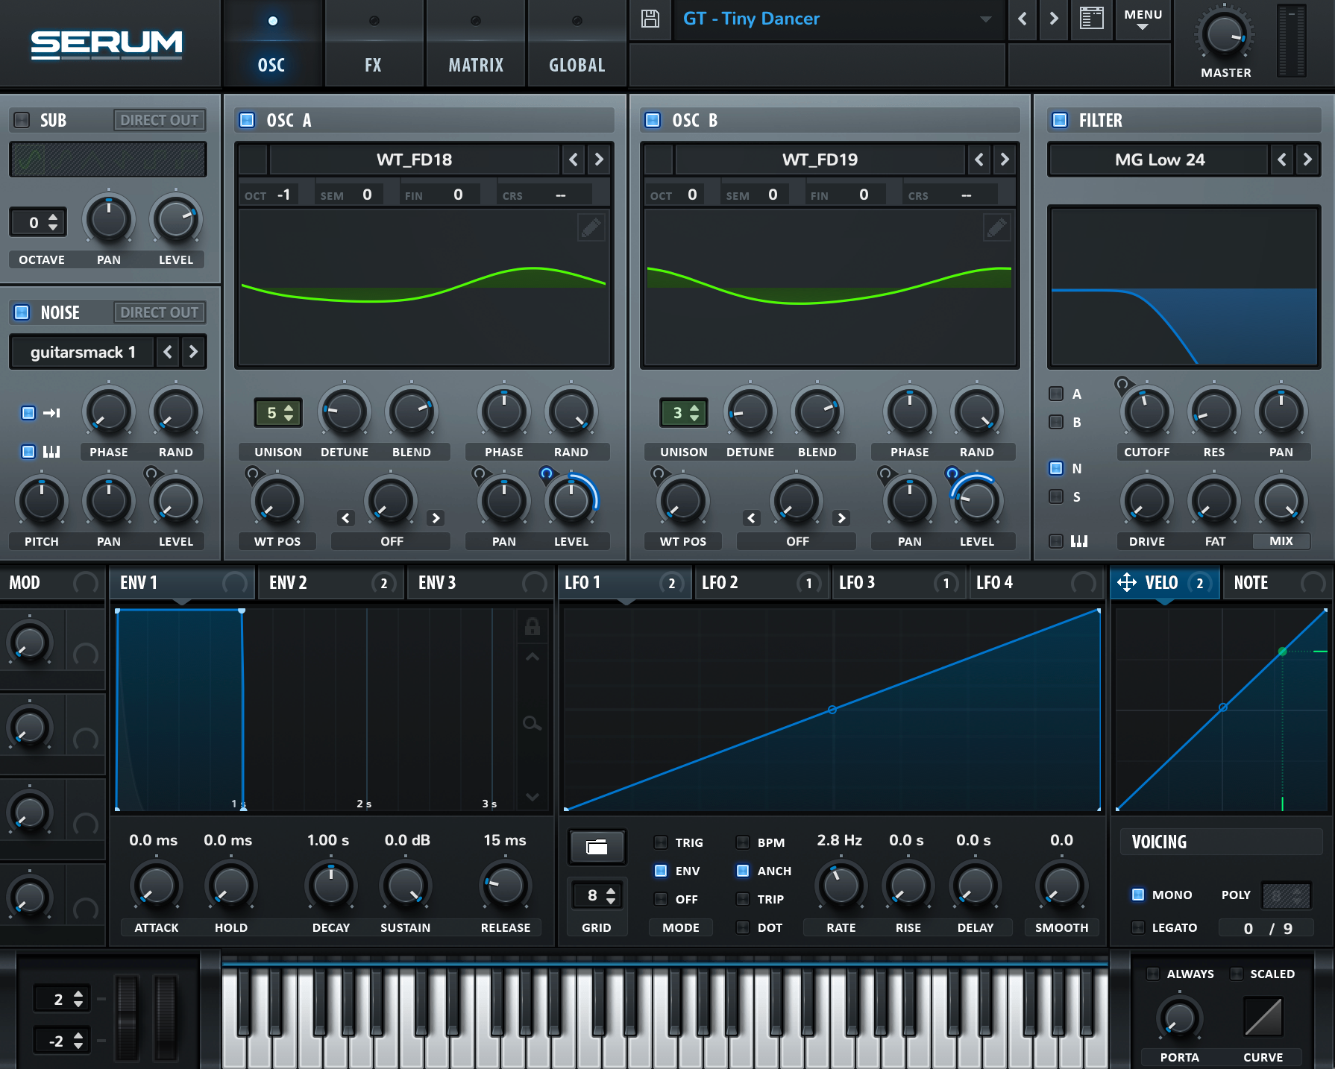1335x1069 pixels.
Task: Click the save preset floppy disk icon
Action: click(x=650, y=19)
